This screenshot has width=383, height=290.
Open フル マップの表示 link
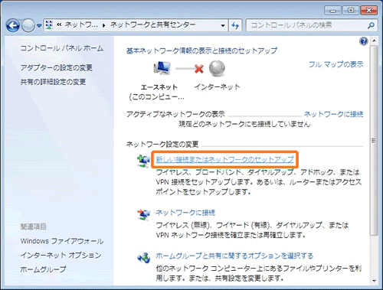coord(336,64)
